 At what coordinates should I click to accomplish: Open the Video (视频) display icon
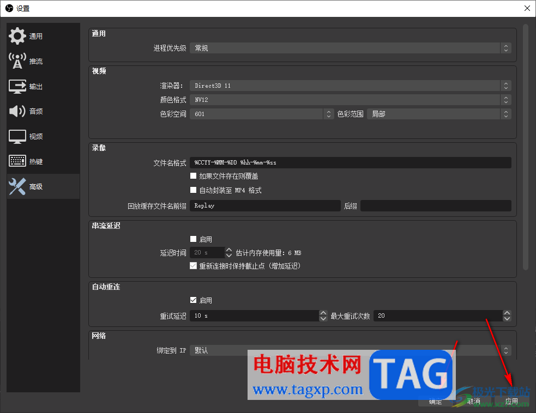(17, 136)
